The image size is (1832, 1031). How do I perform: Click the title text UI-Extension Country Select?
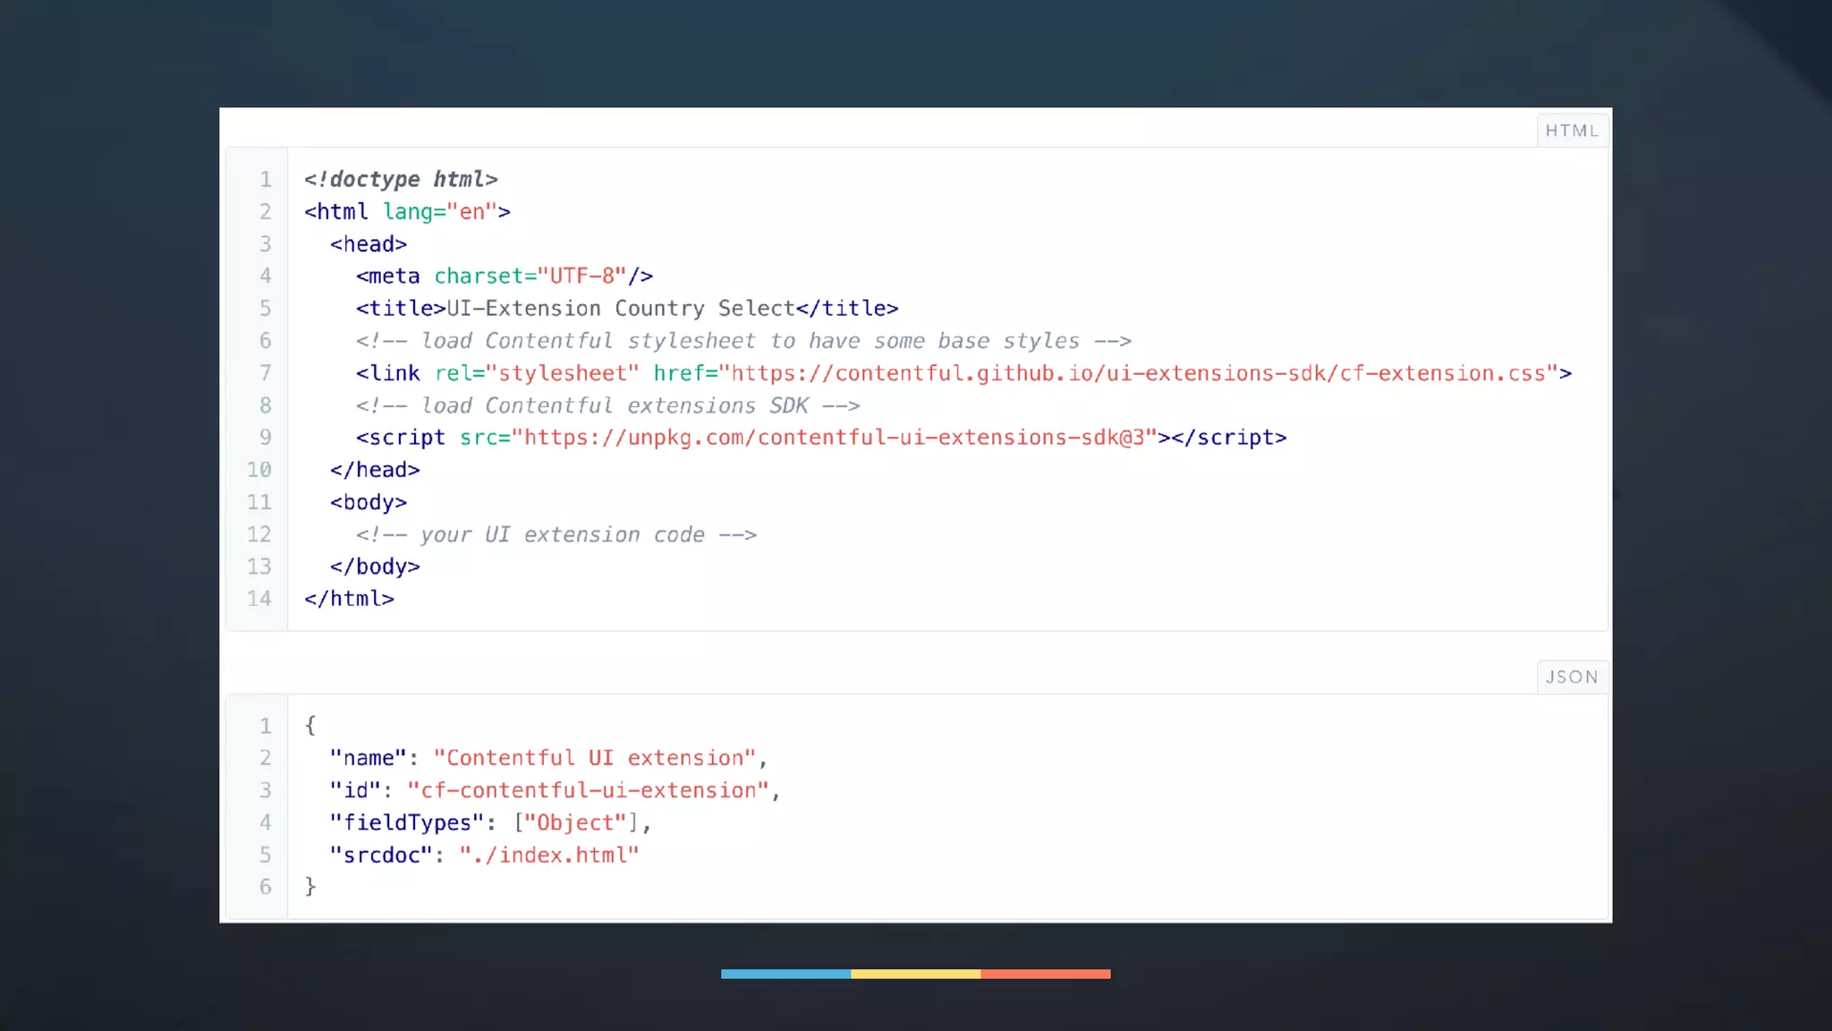pos(620,309)
